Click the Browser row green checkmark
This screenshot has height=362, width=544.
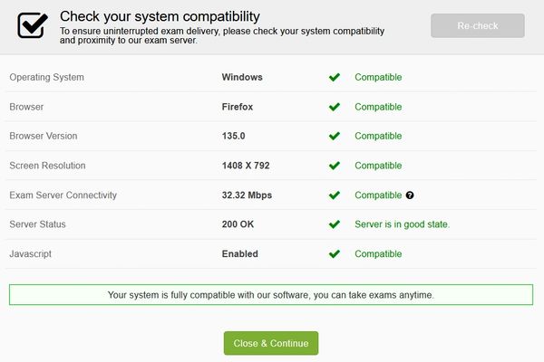click(x=335, y=107)
